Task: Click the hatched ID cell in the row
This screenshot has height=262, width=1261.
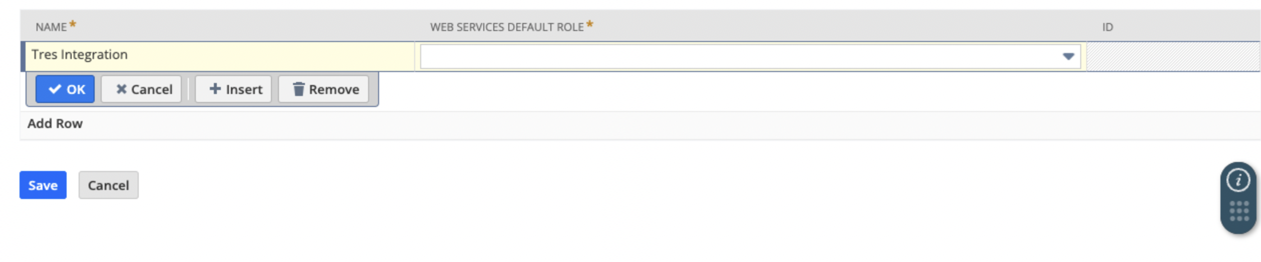Action: [x=1172, y=56]
